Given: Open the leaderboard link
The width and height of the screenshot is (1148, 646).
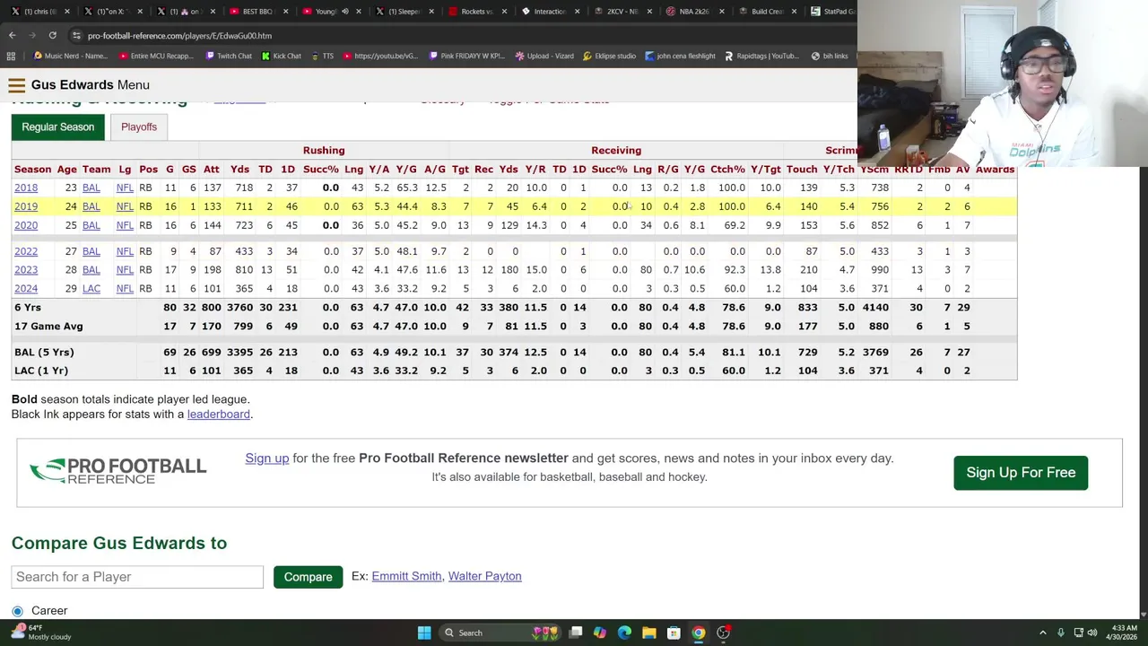Looking at the screenshot, I should click(218, 415).
